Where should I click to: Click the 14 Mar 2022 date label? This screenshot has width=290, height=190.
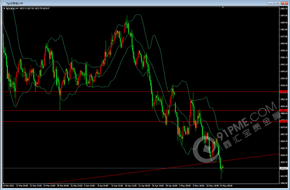pos(8,186)
